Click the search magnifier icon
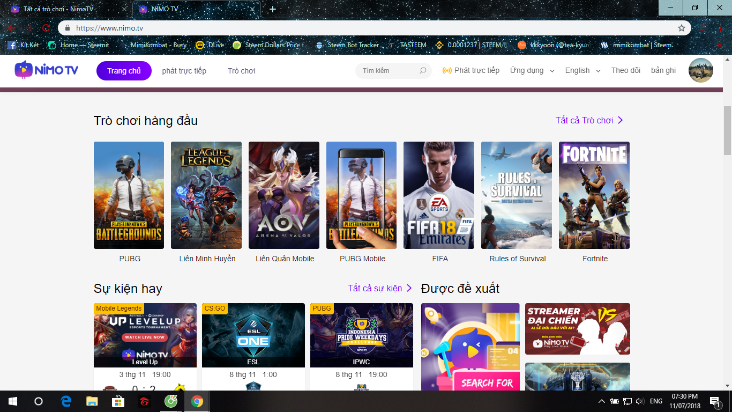732x412 pixels. pos(423,71)
